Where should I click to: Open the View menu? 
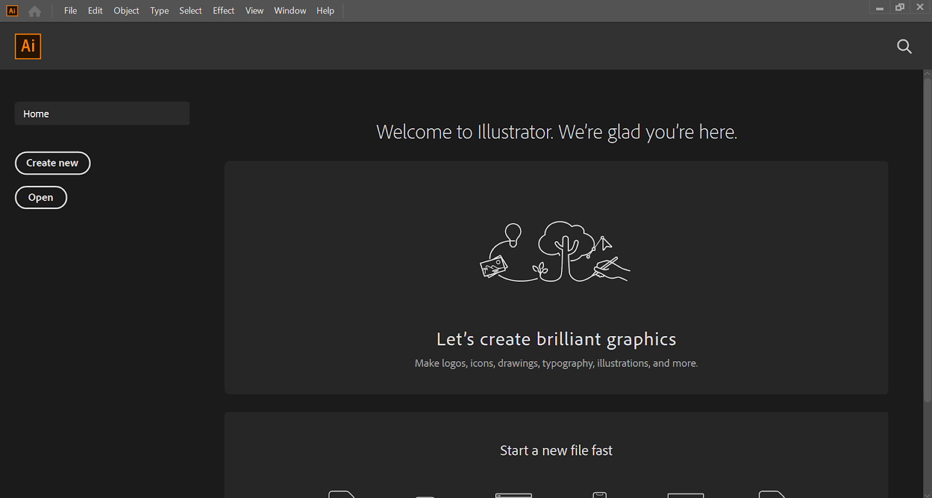(255, 11)
